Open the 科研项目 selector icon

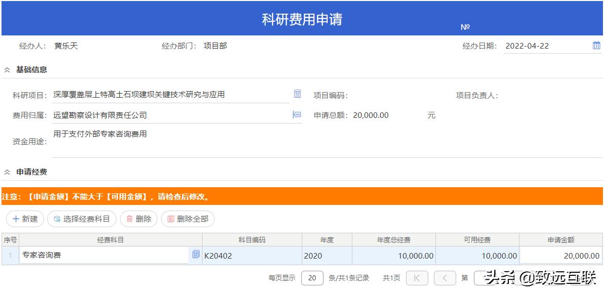click(298, 93)
